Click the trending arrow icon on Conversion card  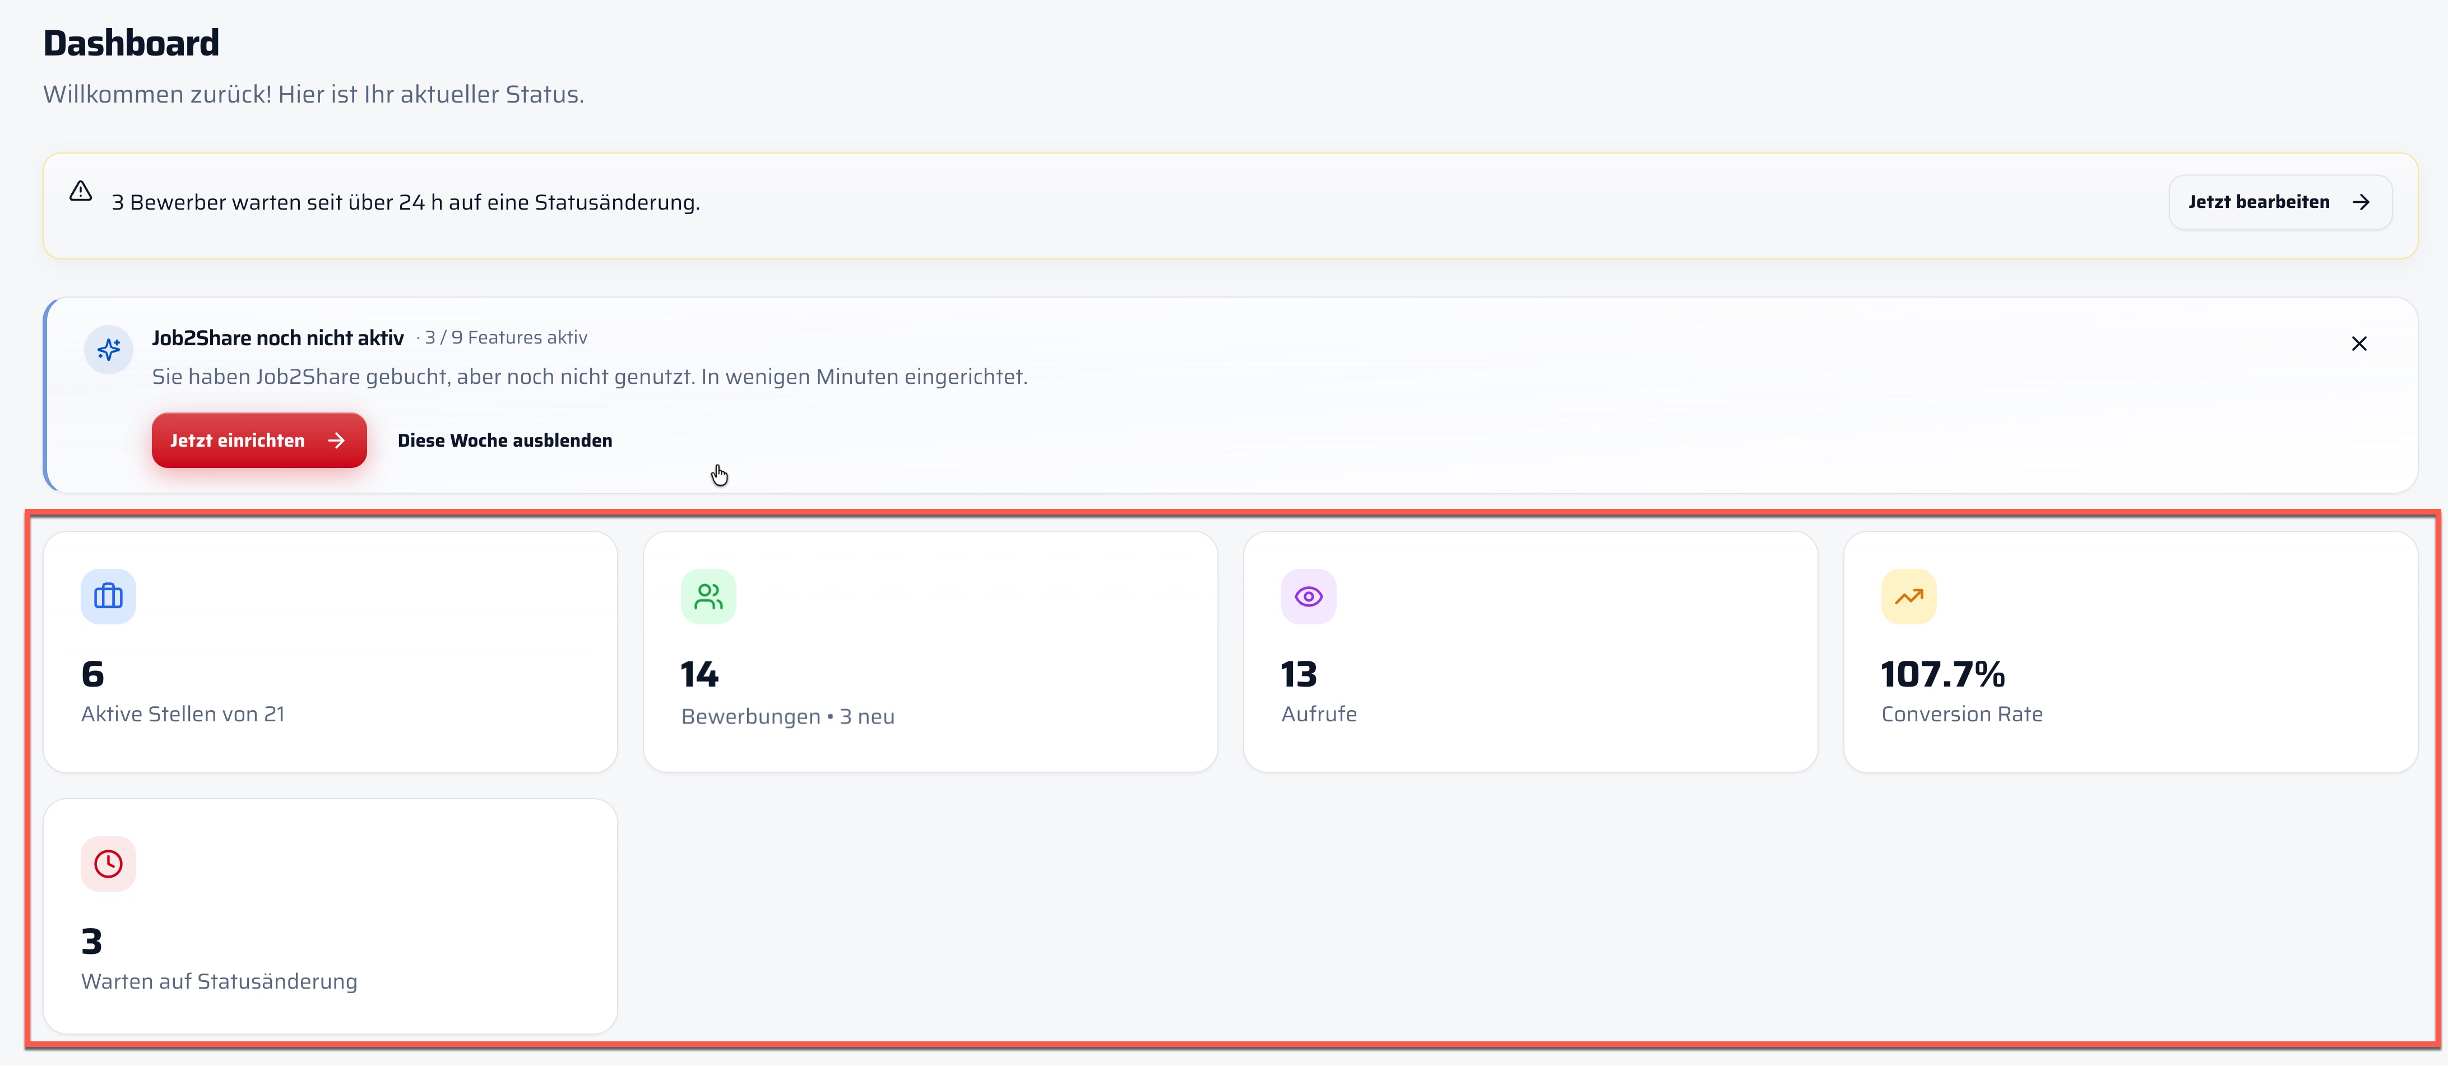click(x=1908, y=597)
